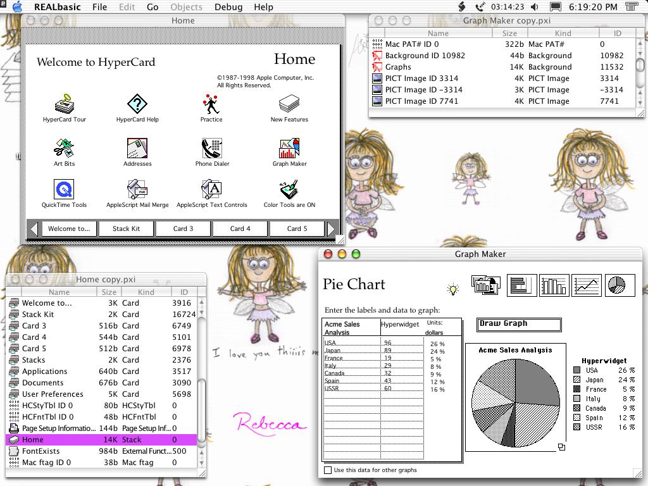The width and height of the screenshot is (648, 486).
Task: Select the highlighted Home stack row
Action: pyautogui.click(x=102, y=440)
